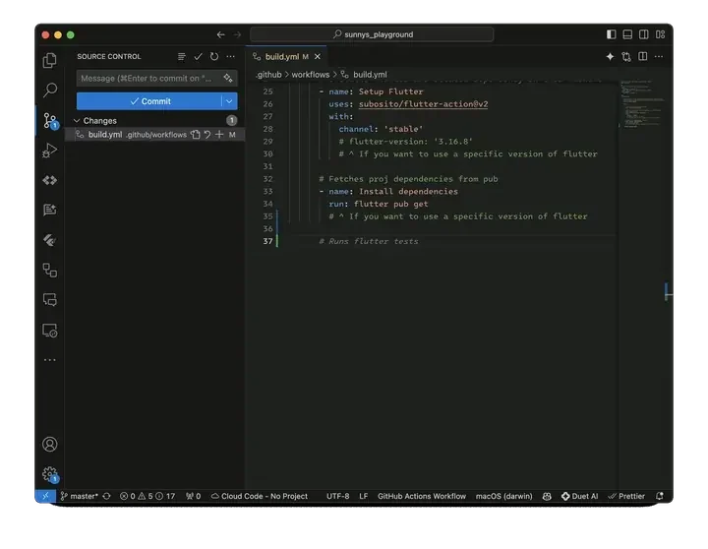
Task: Click macOS (darwin) status bar item
Action: pos(503,496)
